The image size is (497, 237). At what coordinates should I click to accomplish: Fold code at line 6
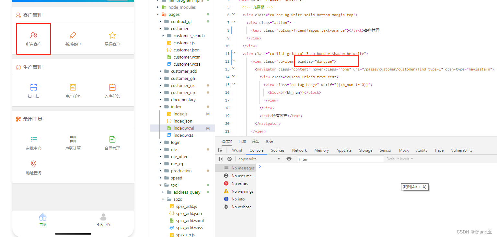[234, 15]
